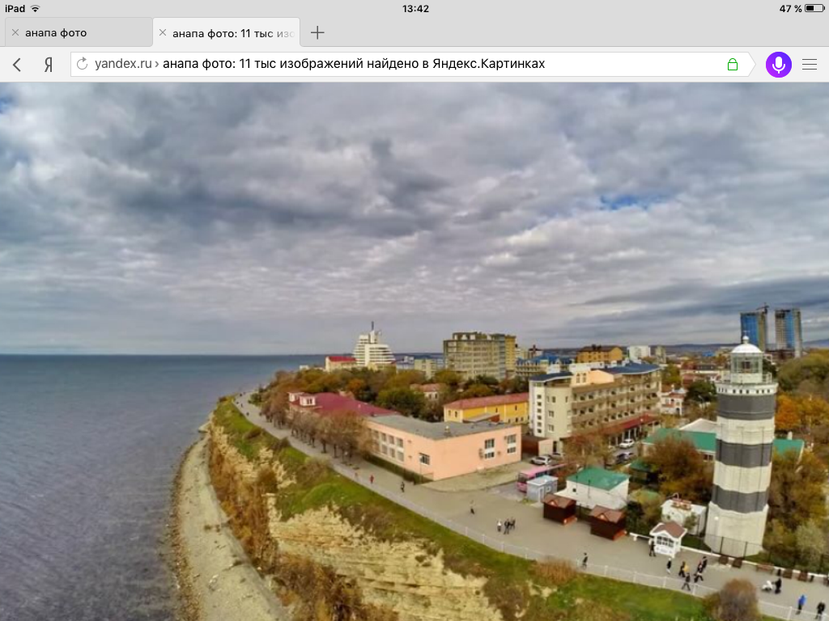Reload the page with the refresh icon
The width and height of the screenshot is (829, 621).
82,64
